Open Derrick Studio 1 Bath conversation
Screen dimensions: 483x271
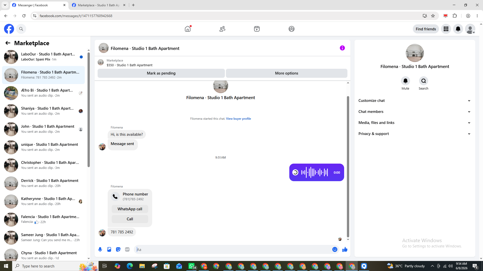click(x=44, y=183)
